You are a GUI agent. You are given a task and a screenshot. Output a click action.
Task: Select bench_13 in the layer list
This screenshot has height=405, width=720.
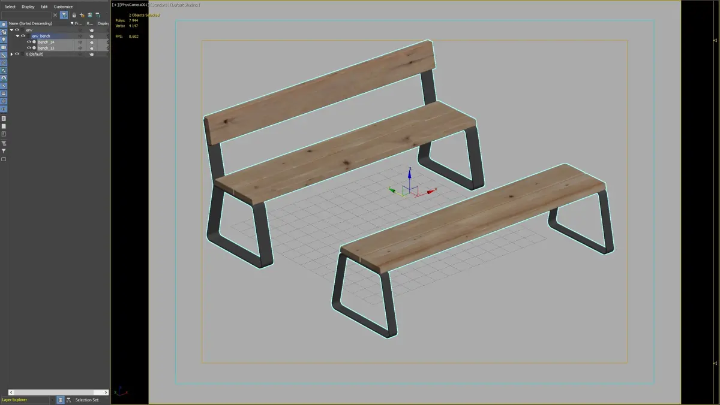coord(46,48)
